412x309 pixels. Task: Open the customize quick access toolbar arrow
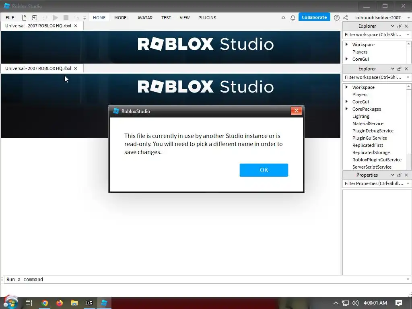point(84,18)
